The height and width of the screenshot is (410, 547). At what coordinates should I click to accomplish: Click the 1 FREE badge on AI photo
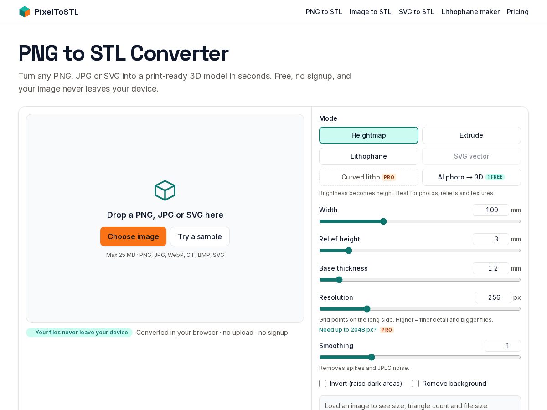[495, 177]
